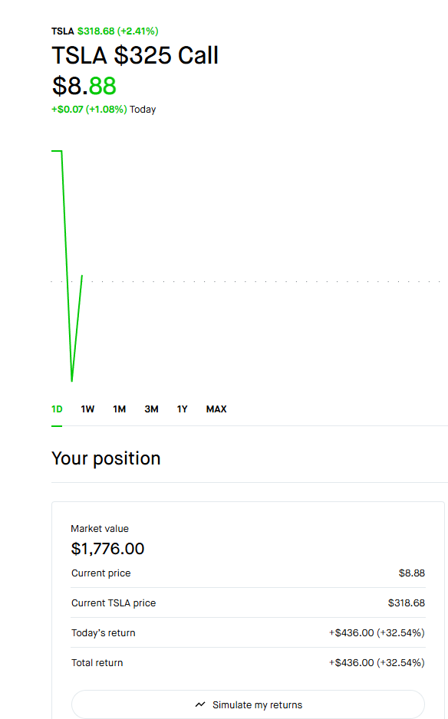Open the 1M chart timeframe

(119, 409)
